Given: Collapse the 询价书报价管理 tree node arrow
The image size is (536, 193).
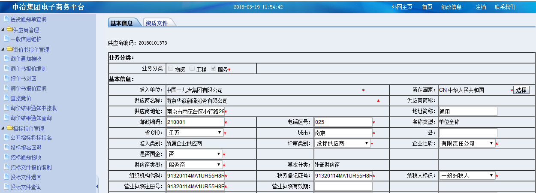Looking at the screenshot, I should 3,50.
